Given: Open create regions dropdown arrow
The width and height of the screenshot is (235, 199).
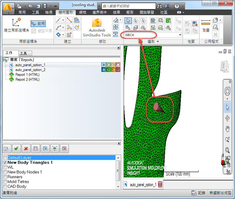Looking at the screenshot, I should (63, 35).
